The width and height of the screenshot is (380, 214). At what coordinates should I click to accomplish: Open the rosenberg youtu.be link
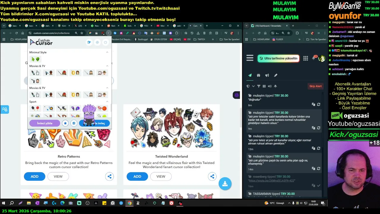point(272,181)
